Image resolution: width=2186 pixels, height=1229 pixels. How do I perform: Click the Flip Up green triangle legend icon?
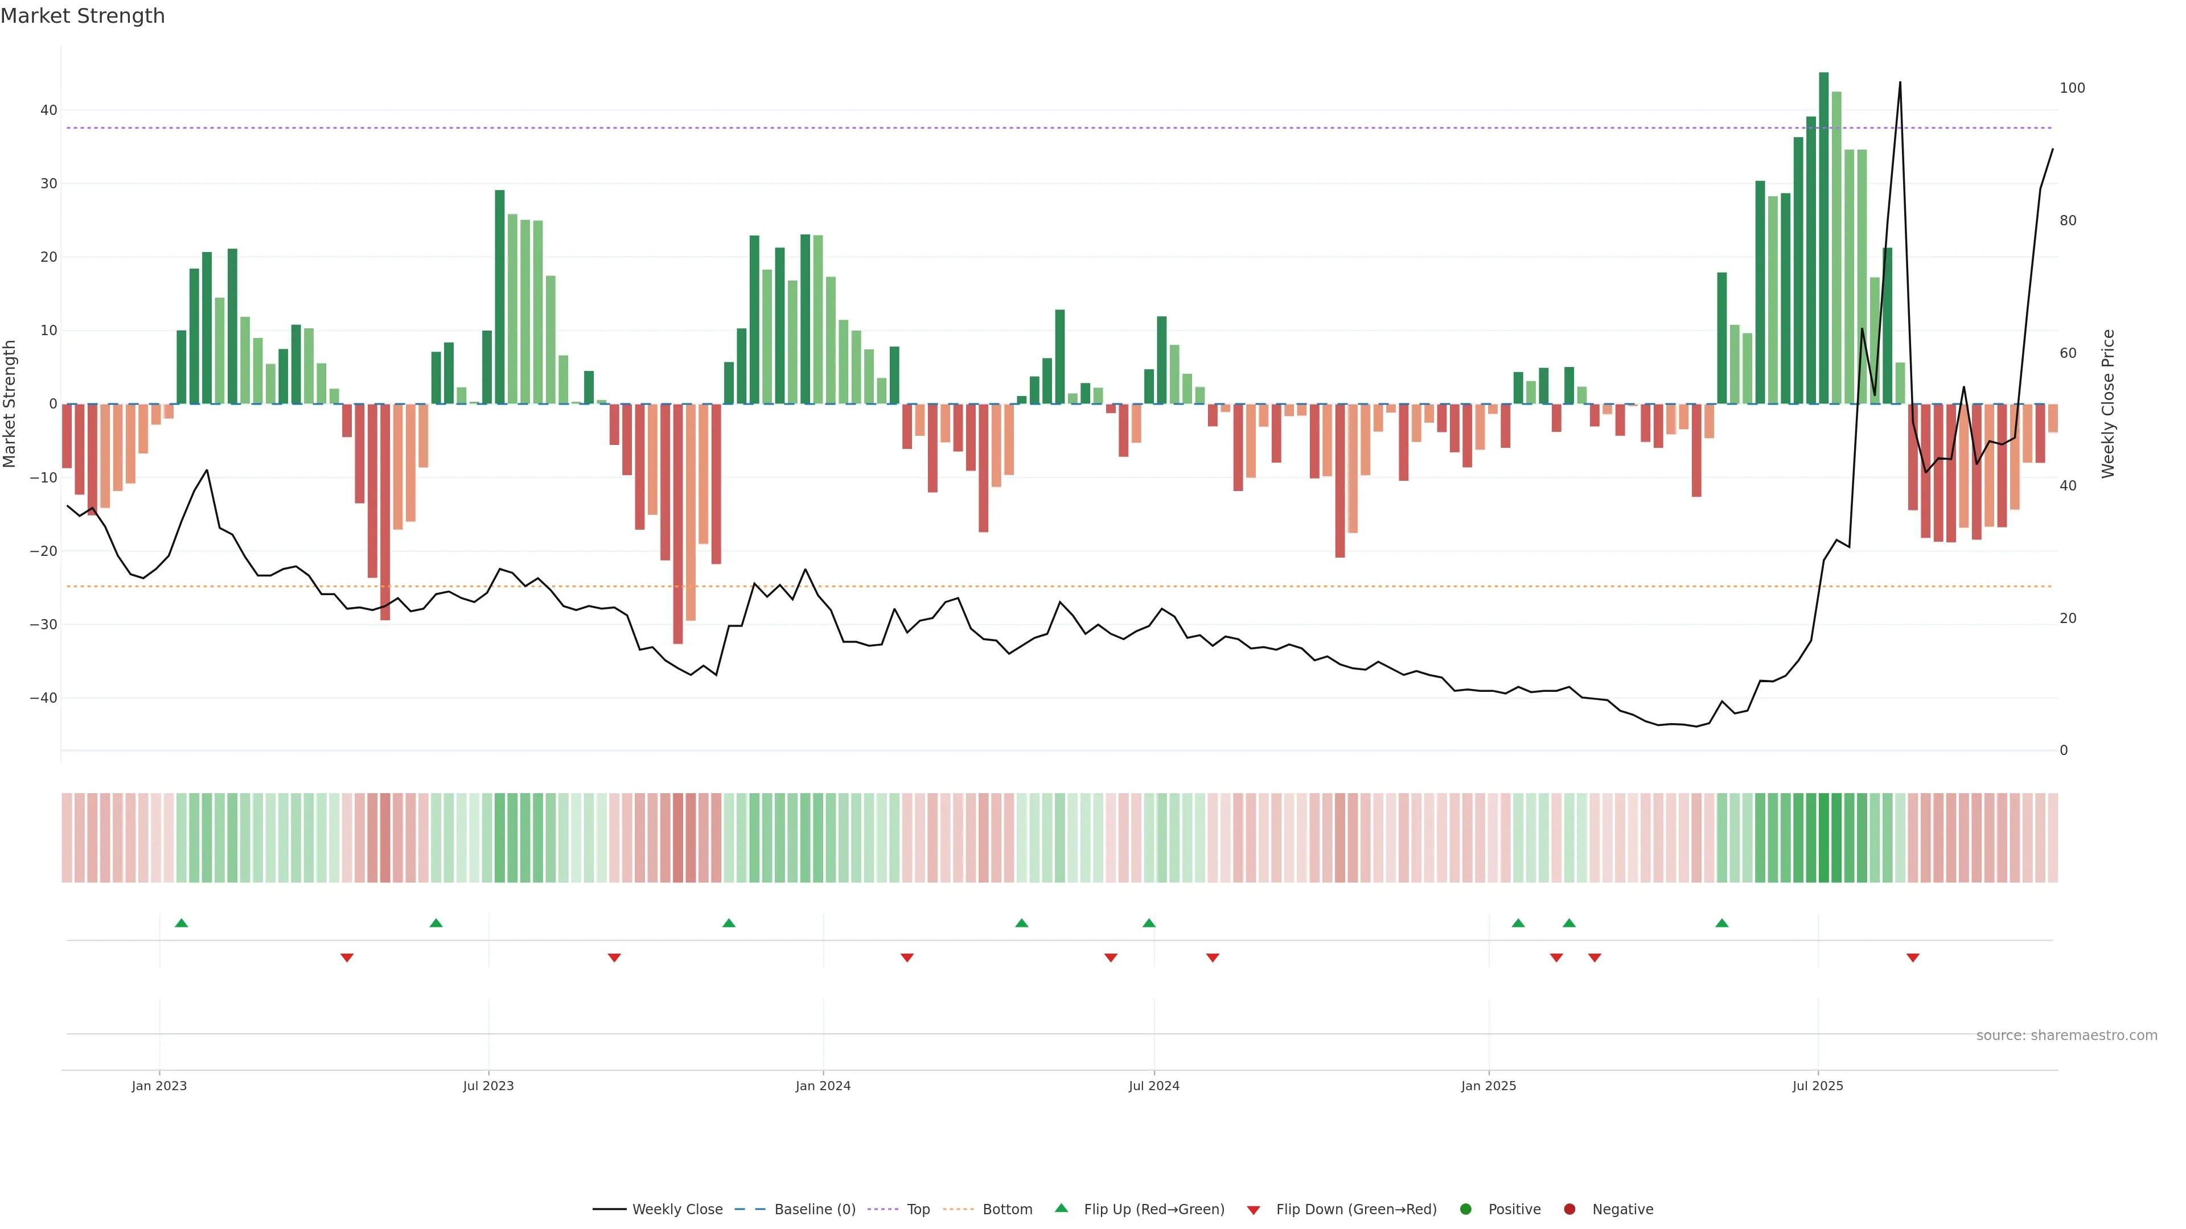coord(1061,1209)
